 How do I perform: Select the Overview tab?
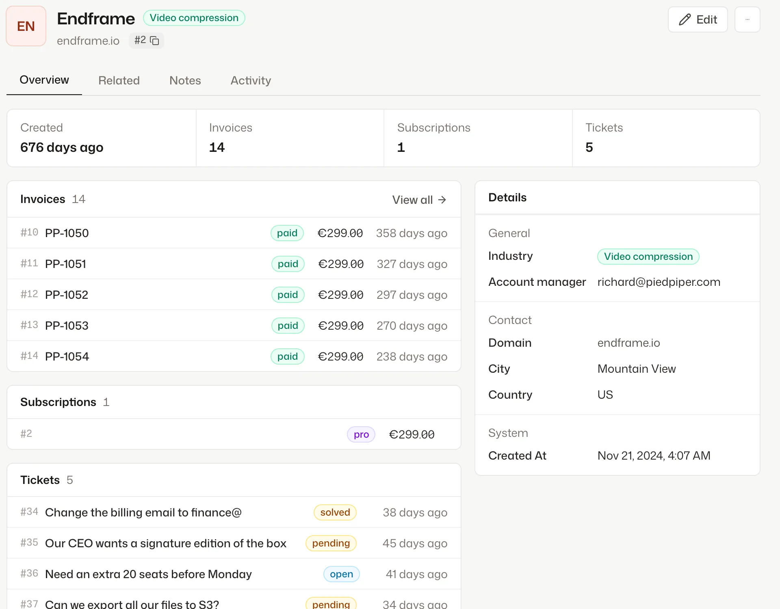pyautogui.click(x=44, y=80)
